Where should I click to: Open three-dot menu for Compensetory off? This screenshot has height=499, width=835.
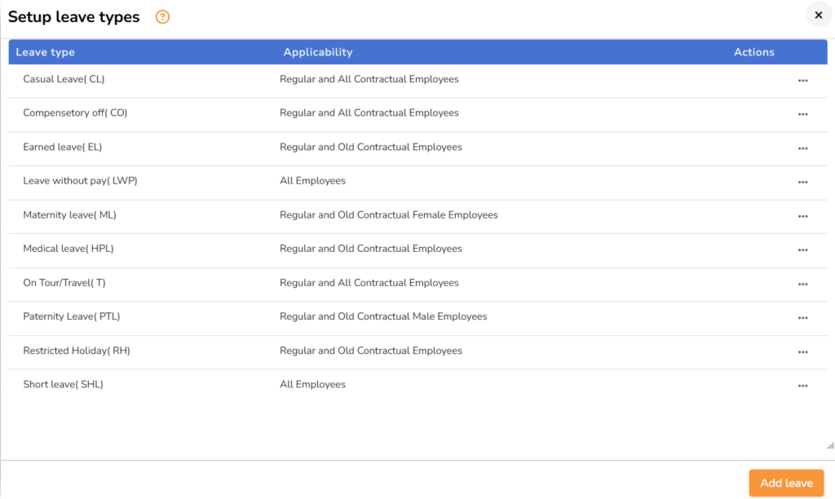pyautogui.click(x=802, y=114)
